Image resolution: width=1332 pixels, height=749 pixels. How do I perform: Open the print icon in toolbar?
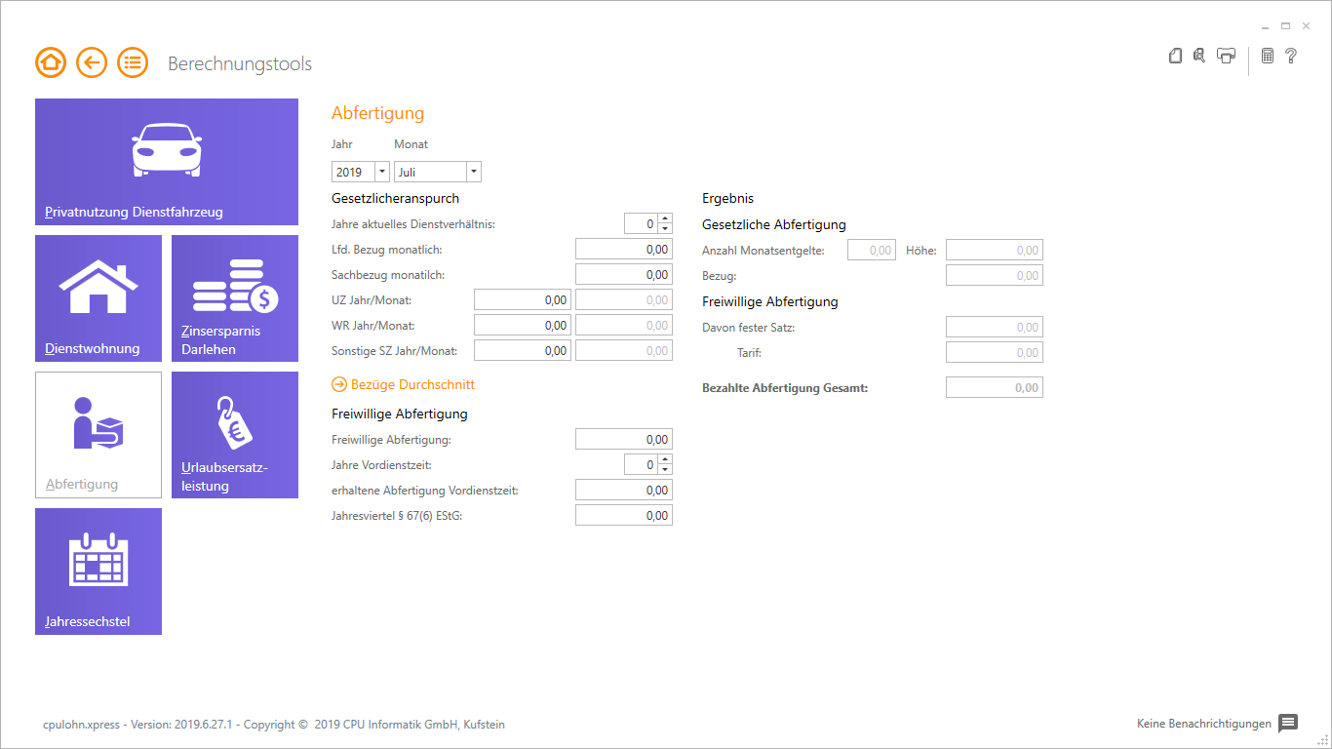click(x=1226, y=57)
